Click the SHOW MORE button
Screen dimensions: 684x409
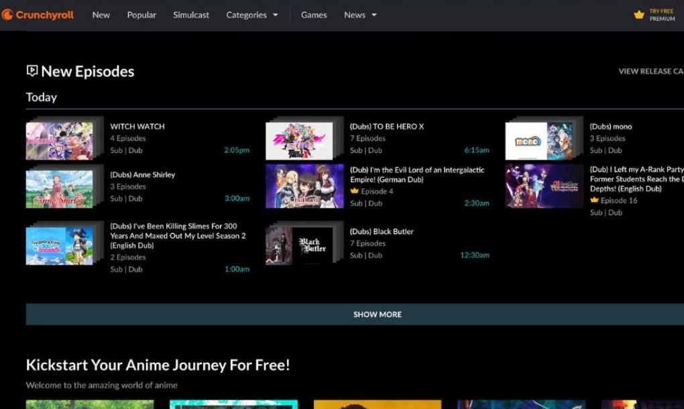(355, 314)
